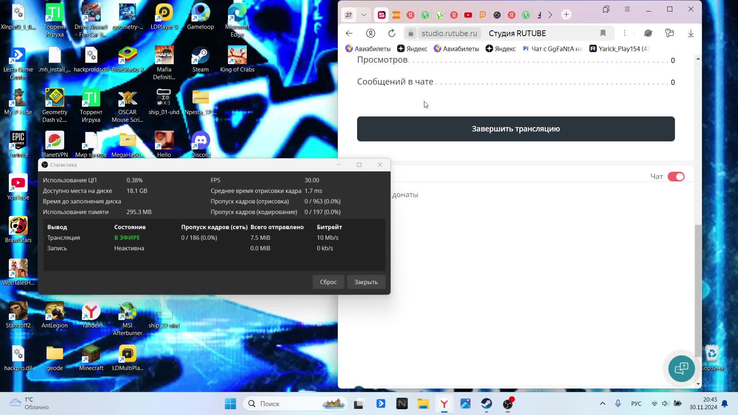
Task: Click Закрыть button in statistics window
Action: [366, 282]
